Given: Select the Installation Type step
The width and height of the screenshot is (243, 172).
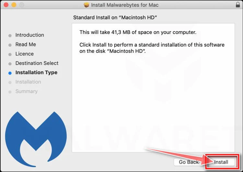Looking at the screenshot, I should pos(36,73).
